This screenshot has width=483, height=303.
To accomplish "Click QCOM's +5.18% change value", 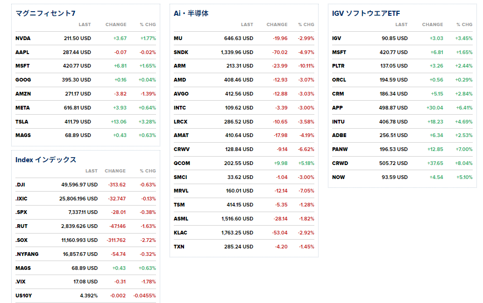I will pos(306,163).
